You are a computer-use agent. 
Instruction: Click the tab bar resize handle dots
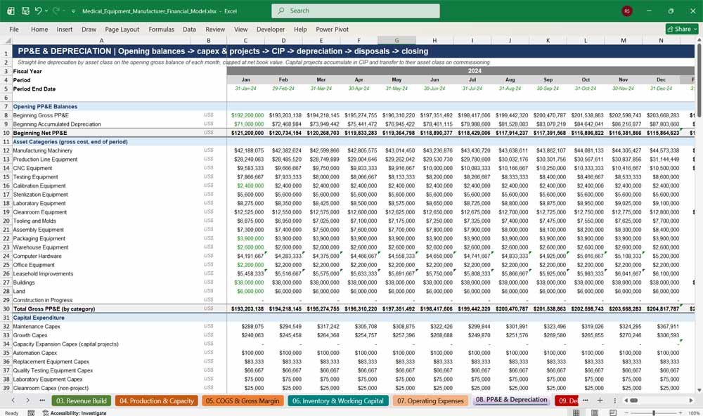(614, 401)
